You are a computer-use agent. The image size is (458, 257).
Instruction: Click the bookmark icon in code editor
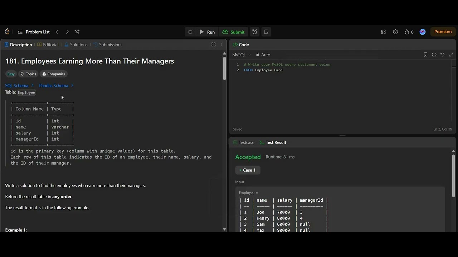tap(425, 55)
